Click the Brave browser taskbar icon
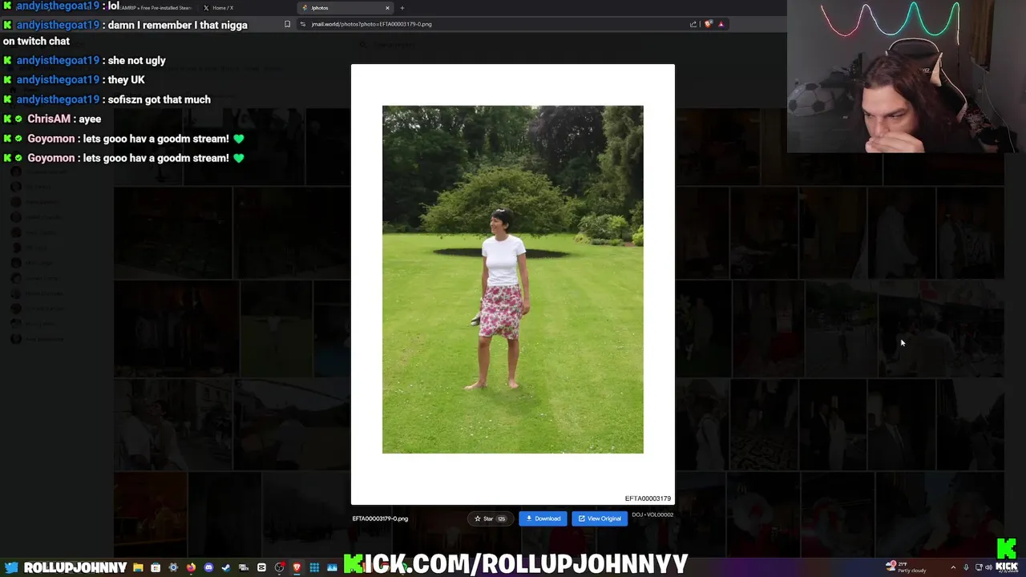 tap(297, 567)
